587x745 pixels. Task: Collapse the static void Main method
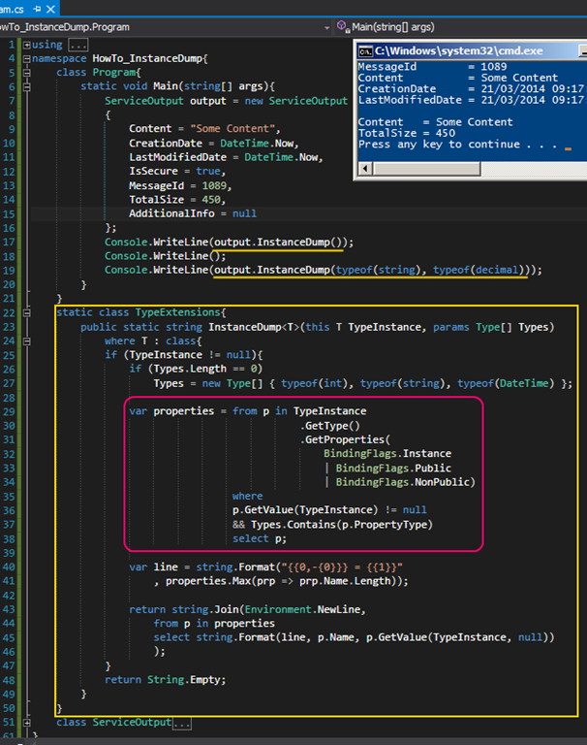pyautogui.click(x=25, y=87)
